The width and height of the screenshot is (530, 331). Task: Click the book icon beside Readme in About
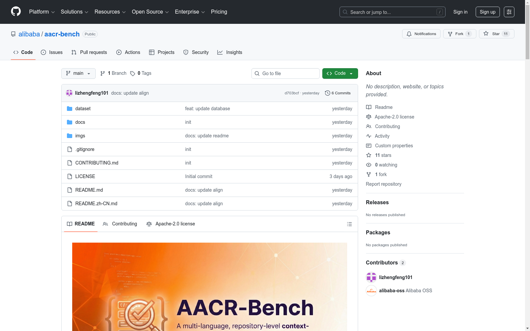(369, 107)
